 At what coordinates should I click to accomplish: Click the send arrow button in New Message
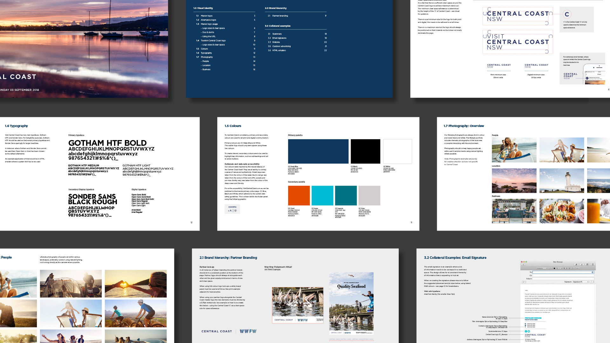[x=523, y=265]
